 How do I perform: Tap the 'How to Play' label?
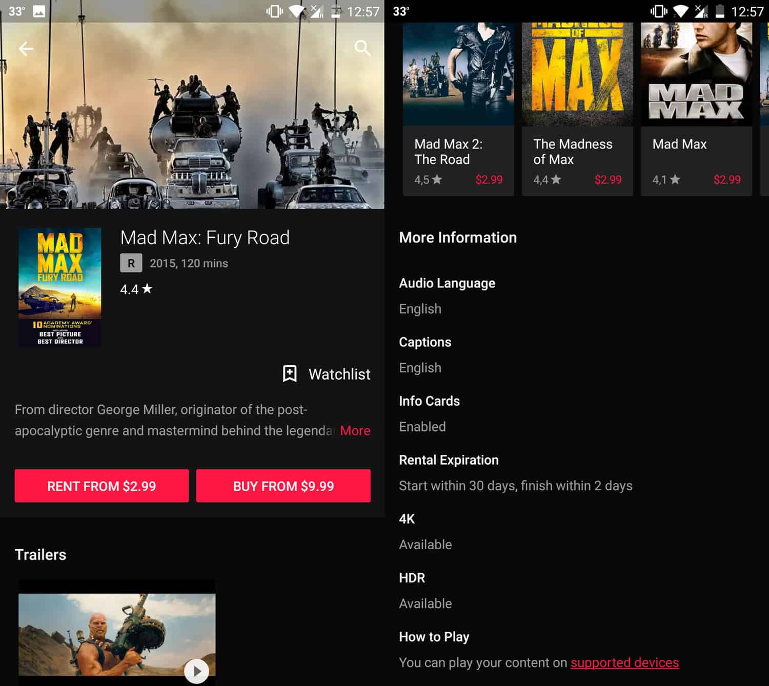(434, 637)
